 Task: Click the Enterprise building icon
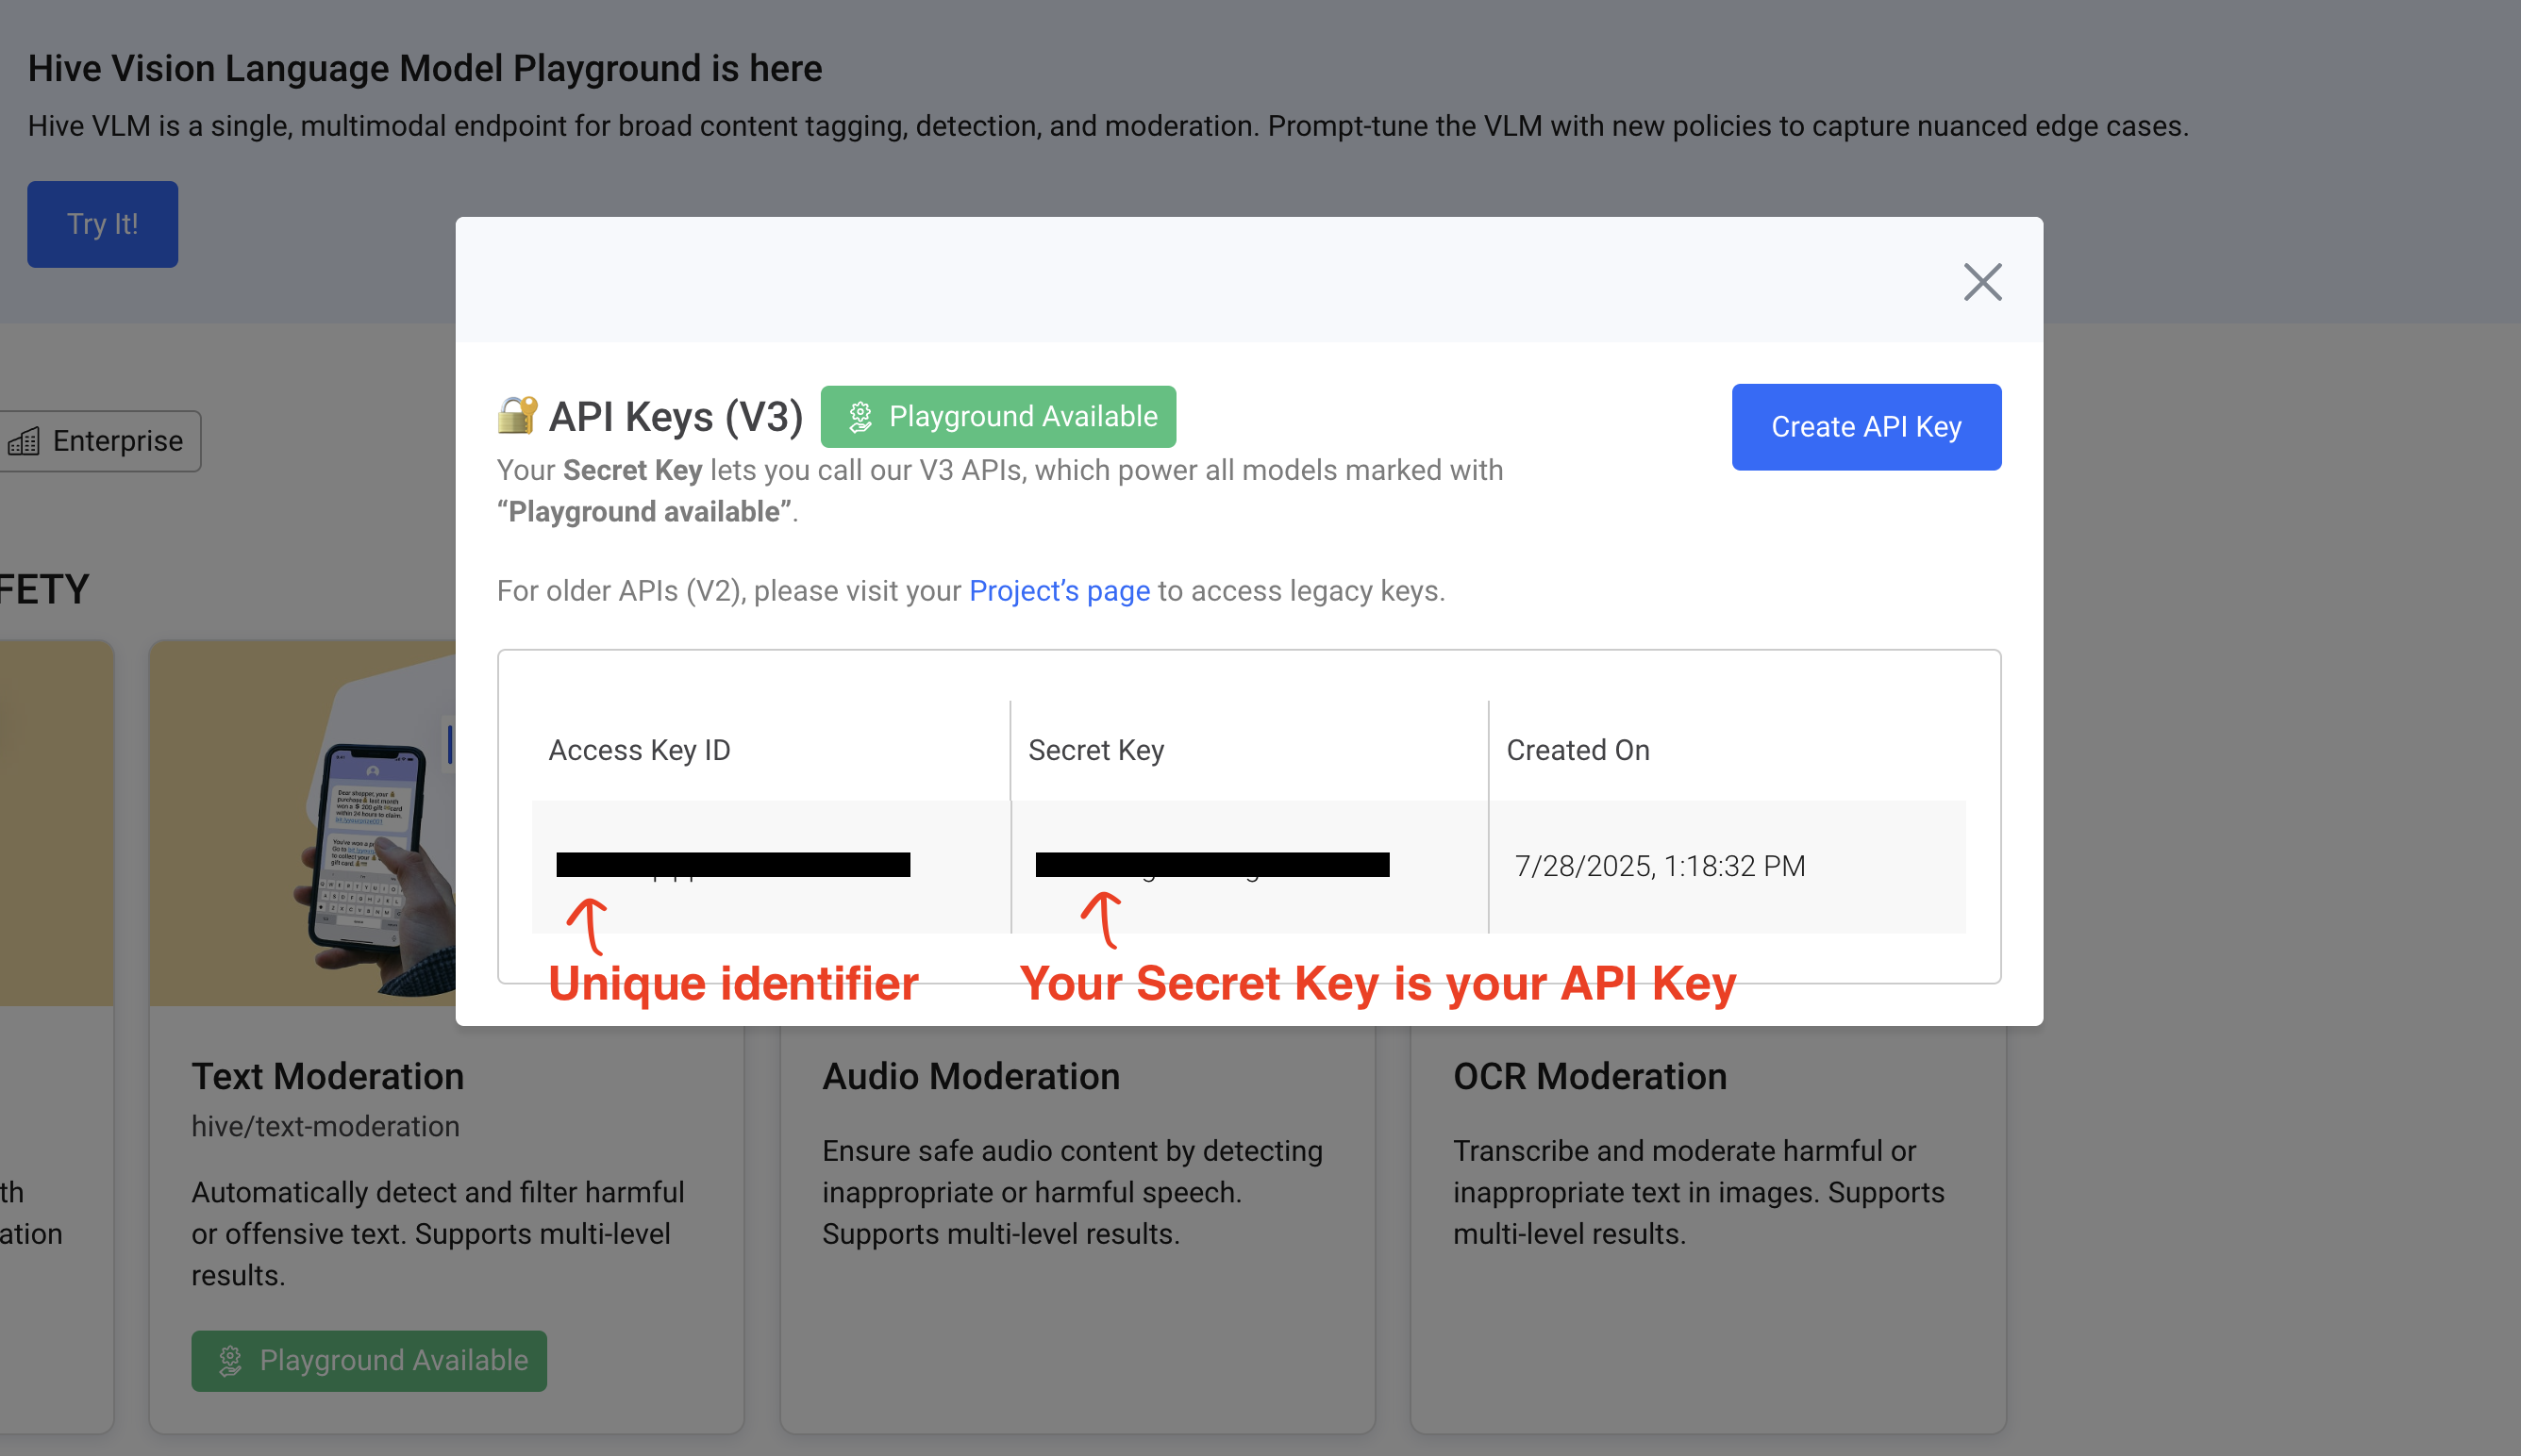[23, 441]
